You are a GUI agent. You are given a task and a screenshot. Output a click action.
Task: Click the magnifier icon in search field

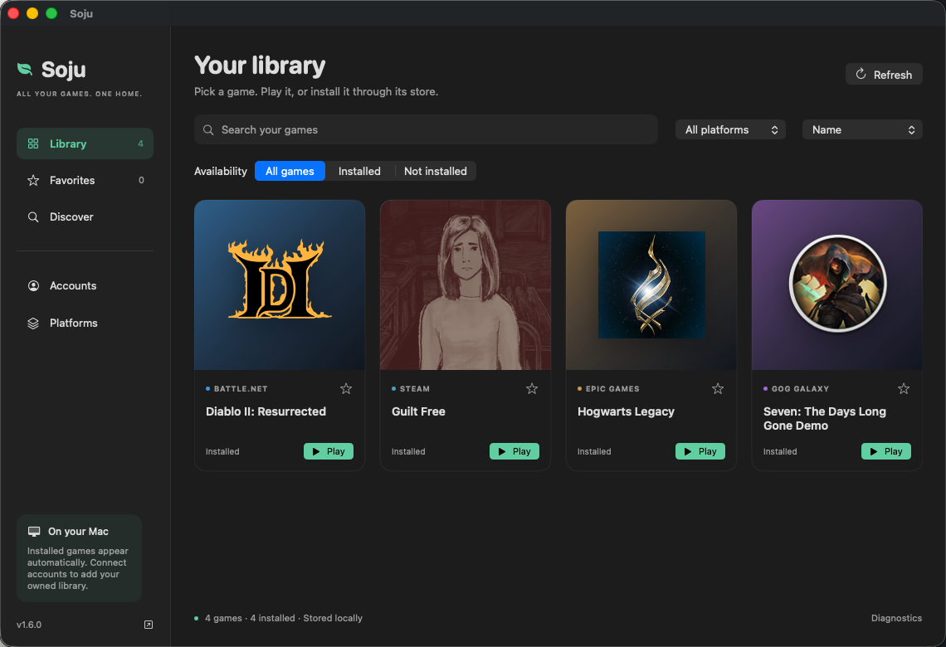[208, 130]
